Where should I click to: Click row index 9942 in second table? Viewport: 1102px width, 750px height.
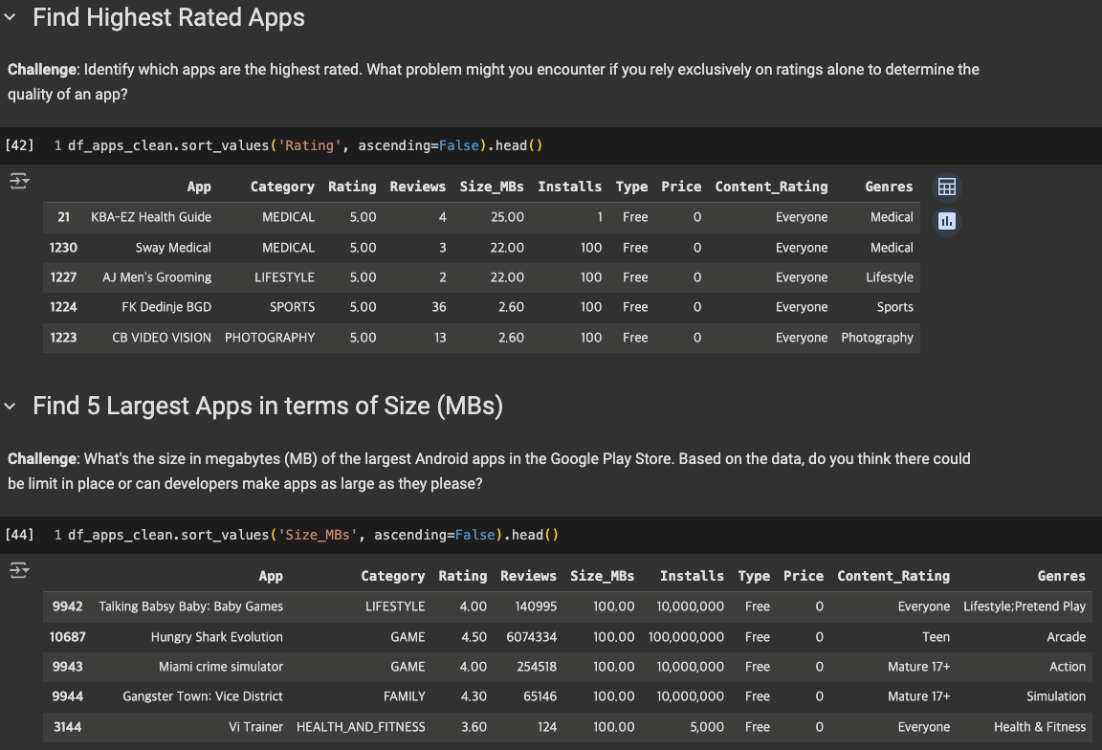[67, 607]
